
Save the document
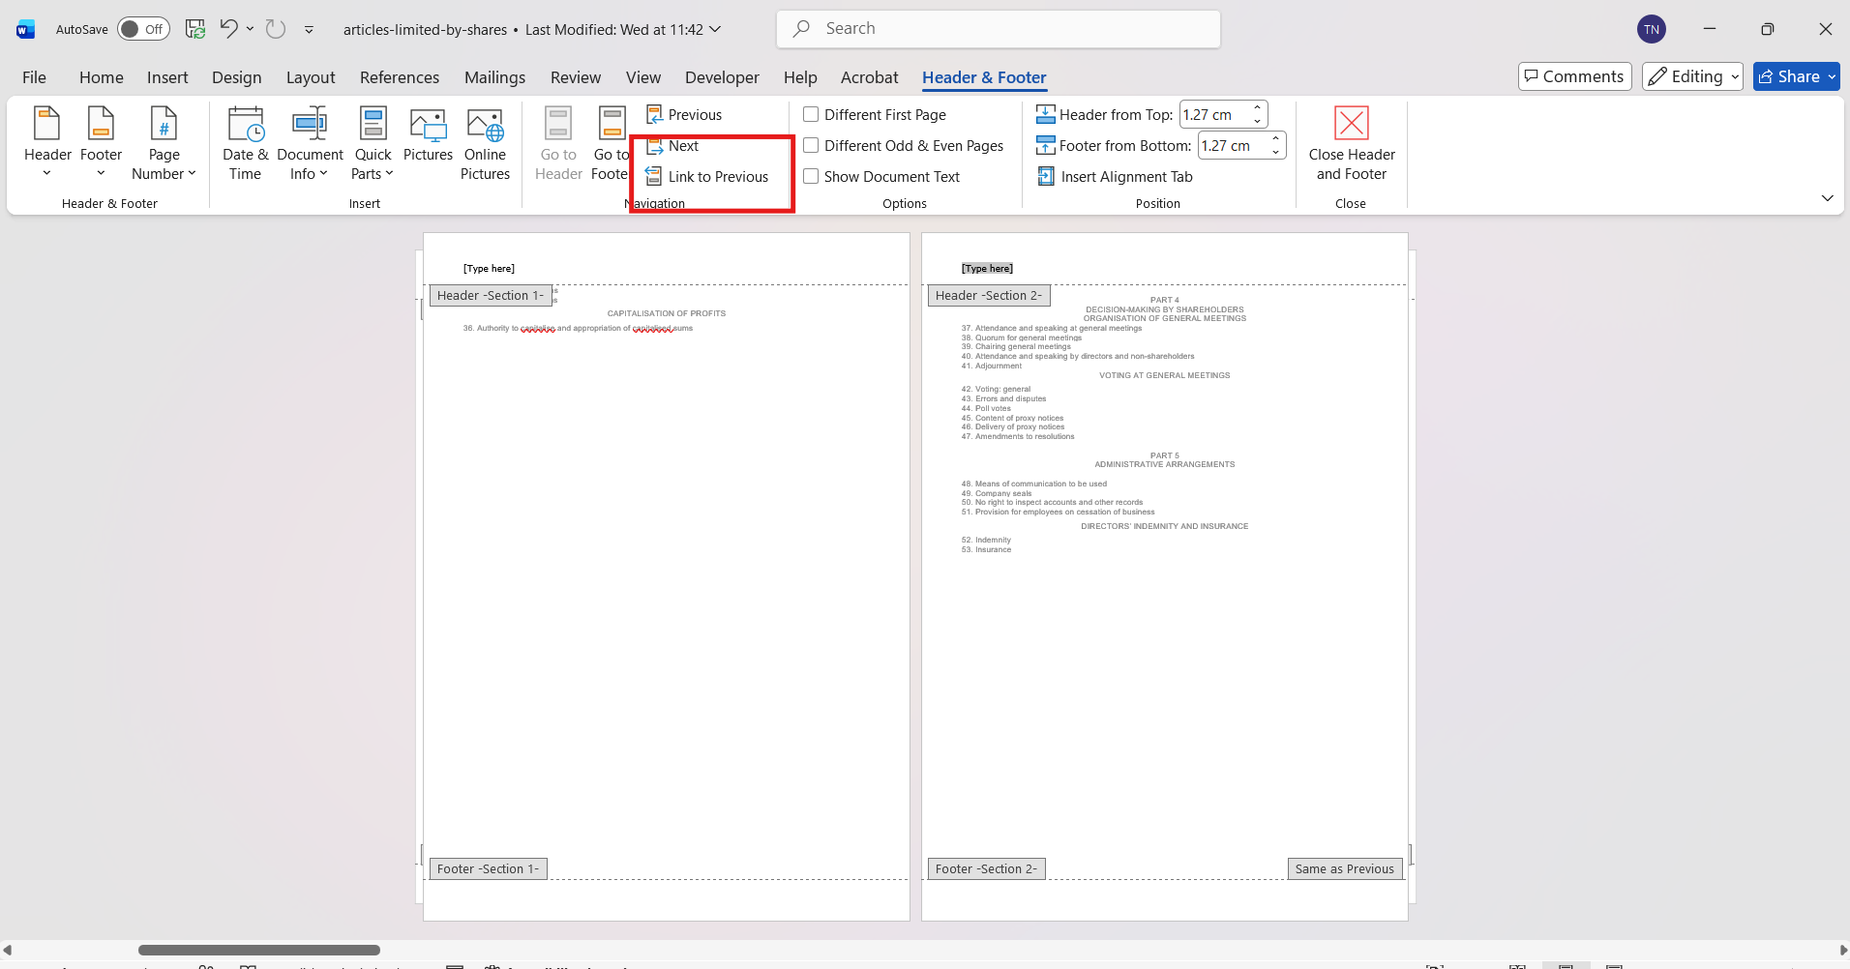click(195, 29)
